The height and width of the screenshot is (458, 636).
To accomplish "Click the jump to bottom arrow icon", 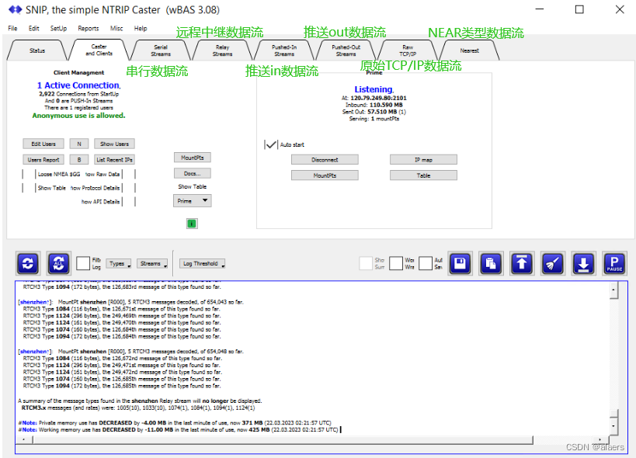I will [583, 263].
